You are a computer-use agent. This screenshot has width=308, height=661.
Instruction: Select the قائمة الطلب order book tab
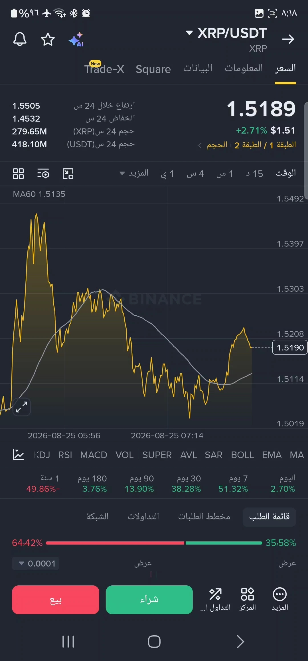(269, 517)
